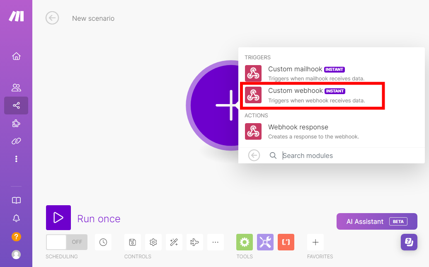Image resolution: width=429 pixels, height=267 pixels.
Task: Add a favorite with plus button
Action: click(315, 242)
